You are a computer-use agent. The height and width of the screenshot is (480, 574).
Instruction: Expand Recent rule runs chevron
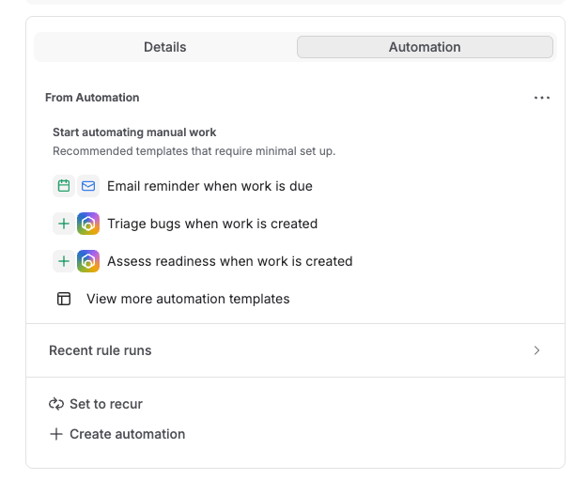pyautogui.click(x=536, y=350)
